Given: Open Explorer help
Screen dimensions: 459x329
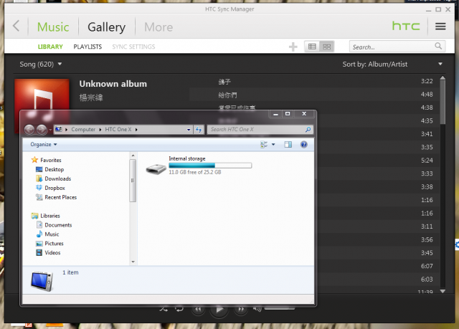Looking at the screenshot, I should [x=304, y=145].
